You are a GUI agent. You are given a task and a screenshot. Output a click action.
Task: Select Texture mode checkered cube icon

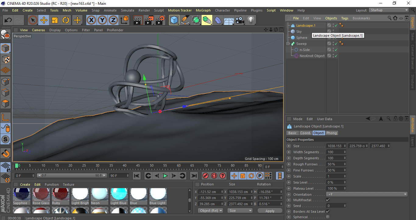point(5,59)
